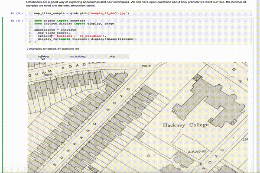Click the options list code line
This screenshot has height=173, width=260.
(x=71, y=35)
